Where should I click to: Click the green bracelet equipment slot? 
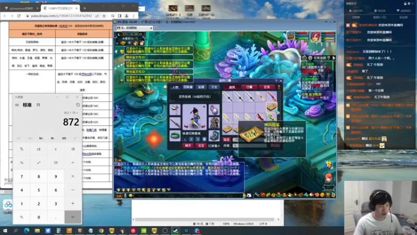click(175, 136)
